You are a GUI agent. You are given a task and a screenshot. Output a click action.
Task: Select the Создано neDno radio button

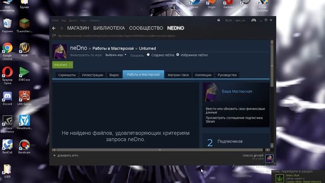[148, 55]
